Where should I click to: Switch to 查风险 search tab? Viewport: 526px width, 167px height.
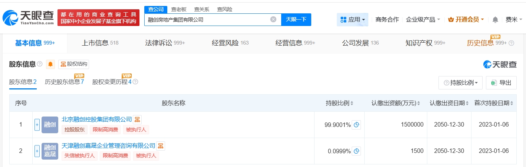click(x=224, y=9)
